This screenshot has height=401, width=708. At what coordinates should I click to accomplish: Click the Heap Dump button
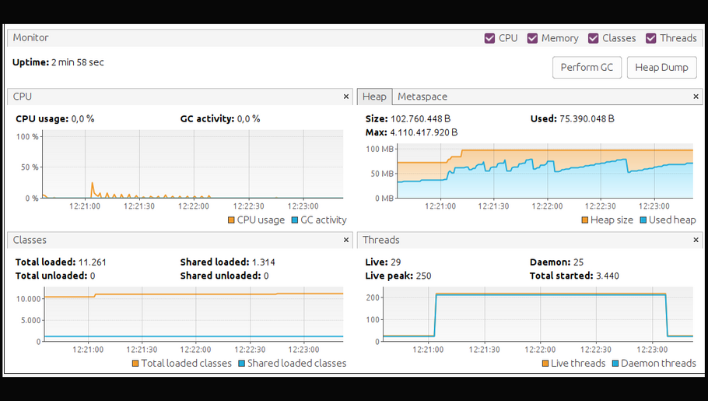pyautogui.click(x=661, y=68)
